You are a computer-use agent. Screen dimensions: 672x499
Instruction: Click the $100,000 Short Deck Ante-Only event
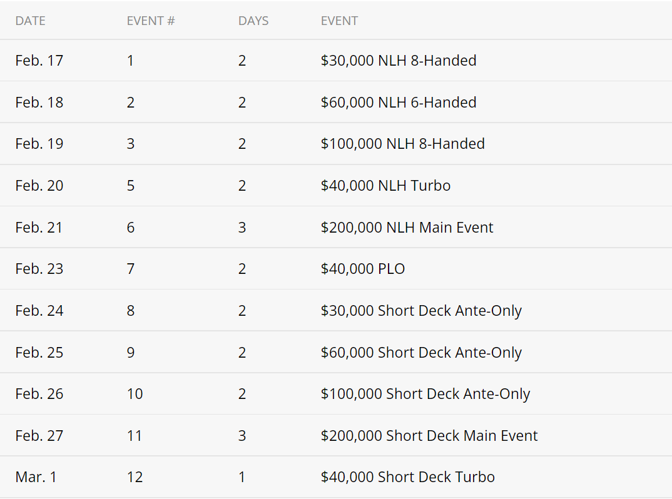[425, 394]
